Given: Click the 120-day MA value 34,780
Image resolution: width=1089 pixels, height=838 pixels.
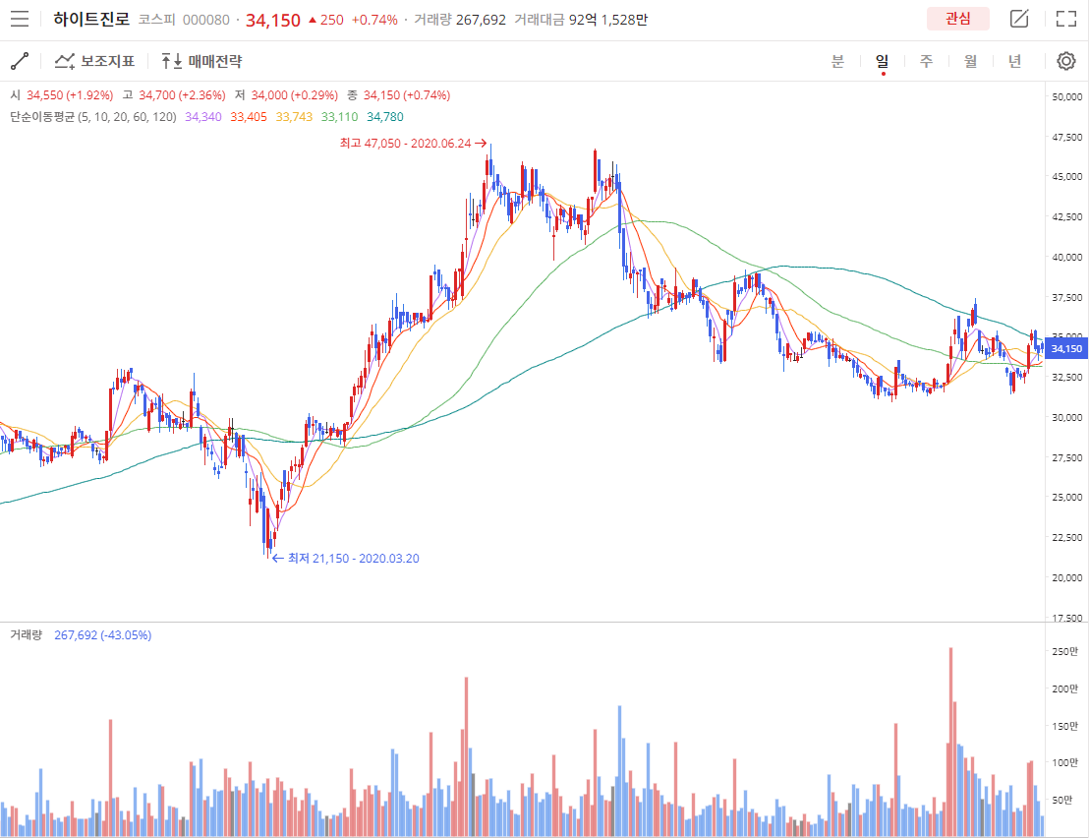Looking at the screenshot, I should [x=385, y=117].
